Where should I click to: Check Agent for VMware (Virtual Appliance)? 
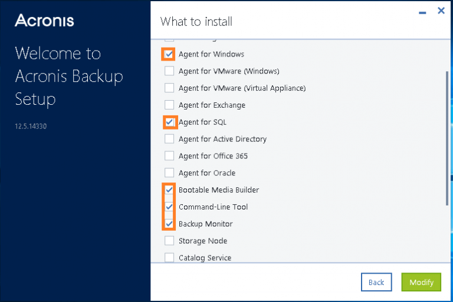tap(169, 88)
